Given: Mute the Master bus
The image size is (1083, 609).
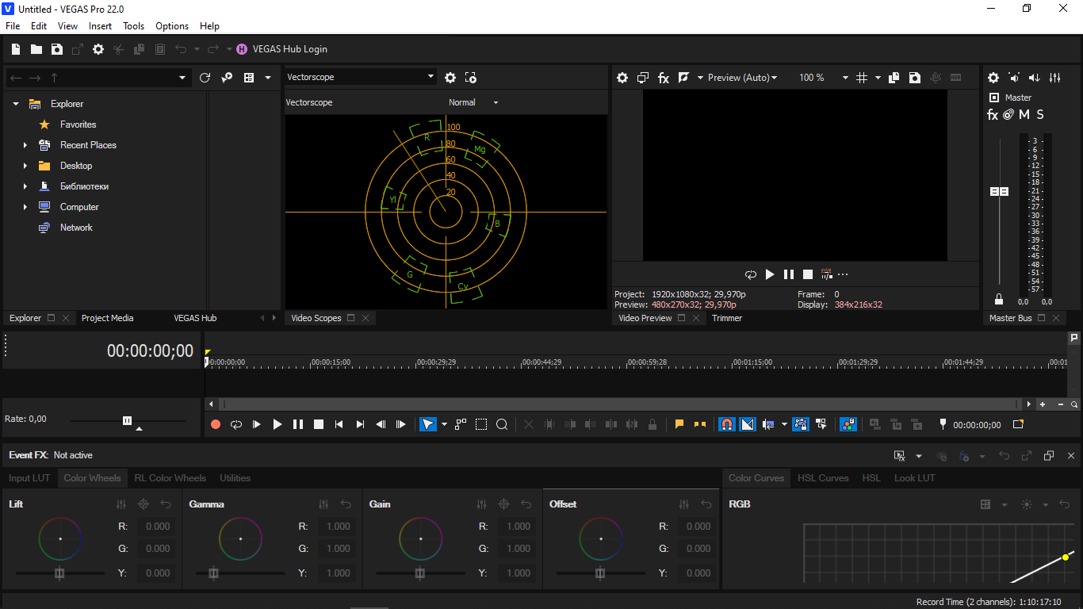Looking at the screenshot, I should [x=1024, y=114].
